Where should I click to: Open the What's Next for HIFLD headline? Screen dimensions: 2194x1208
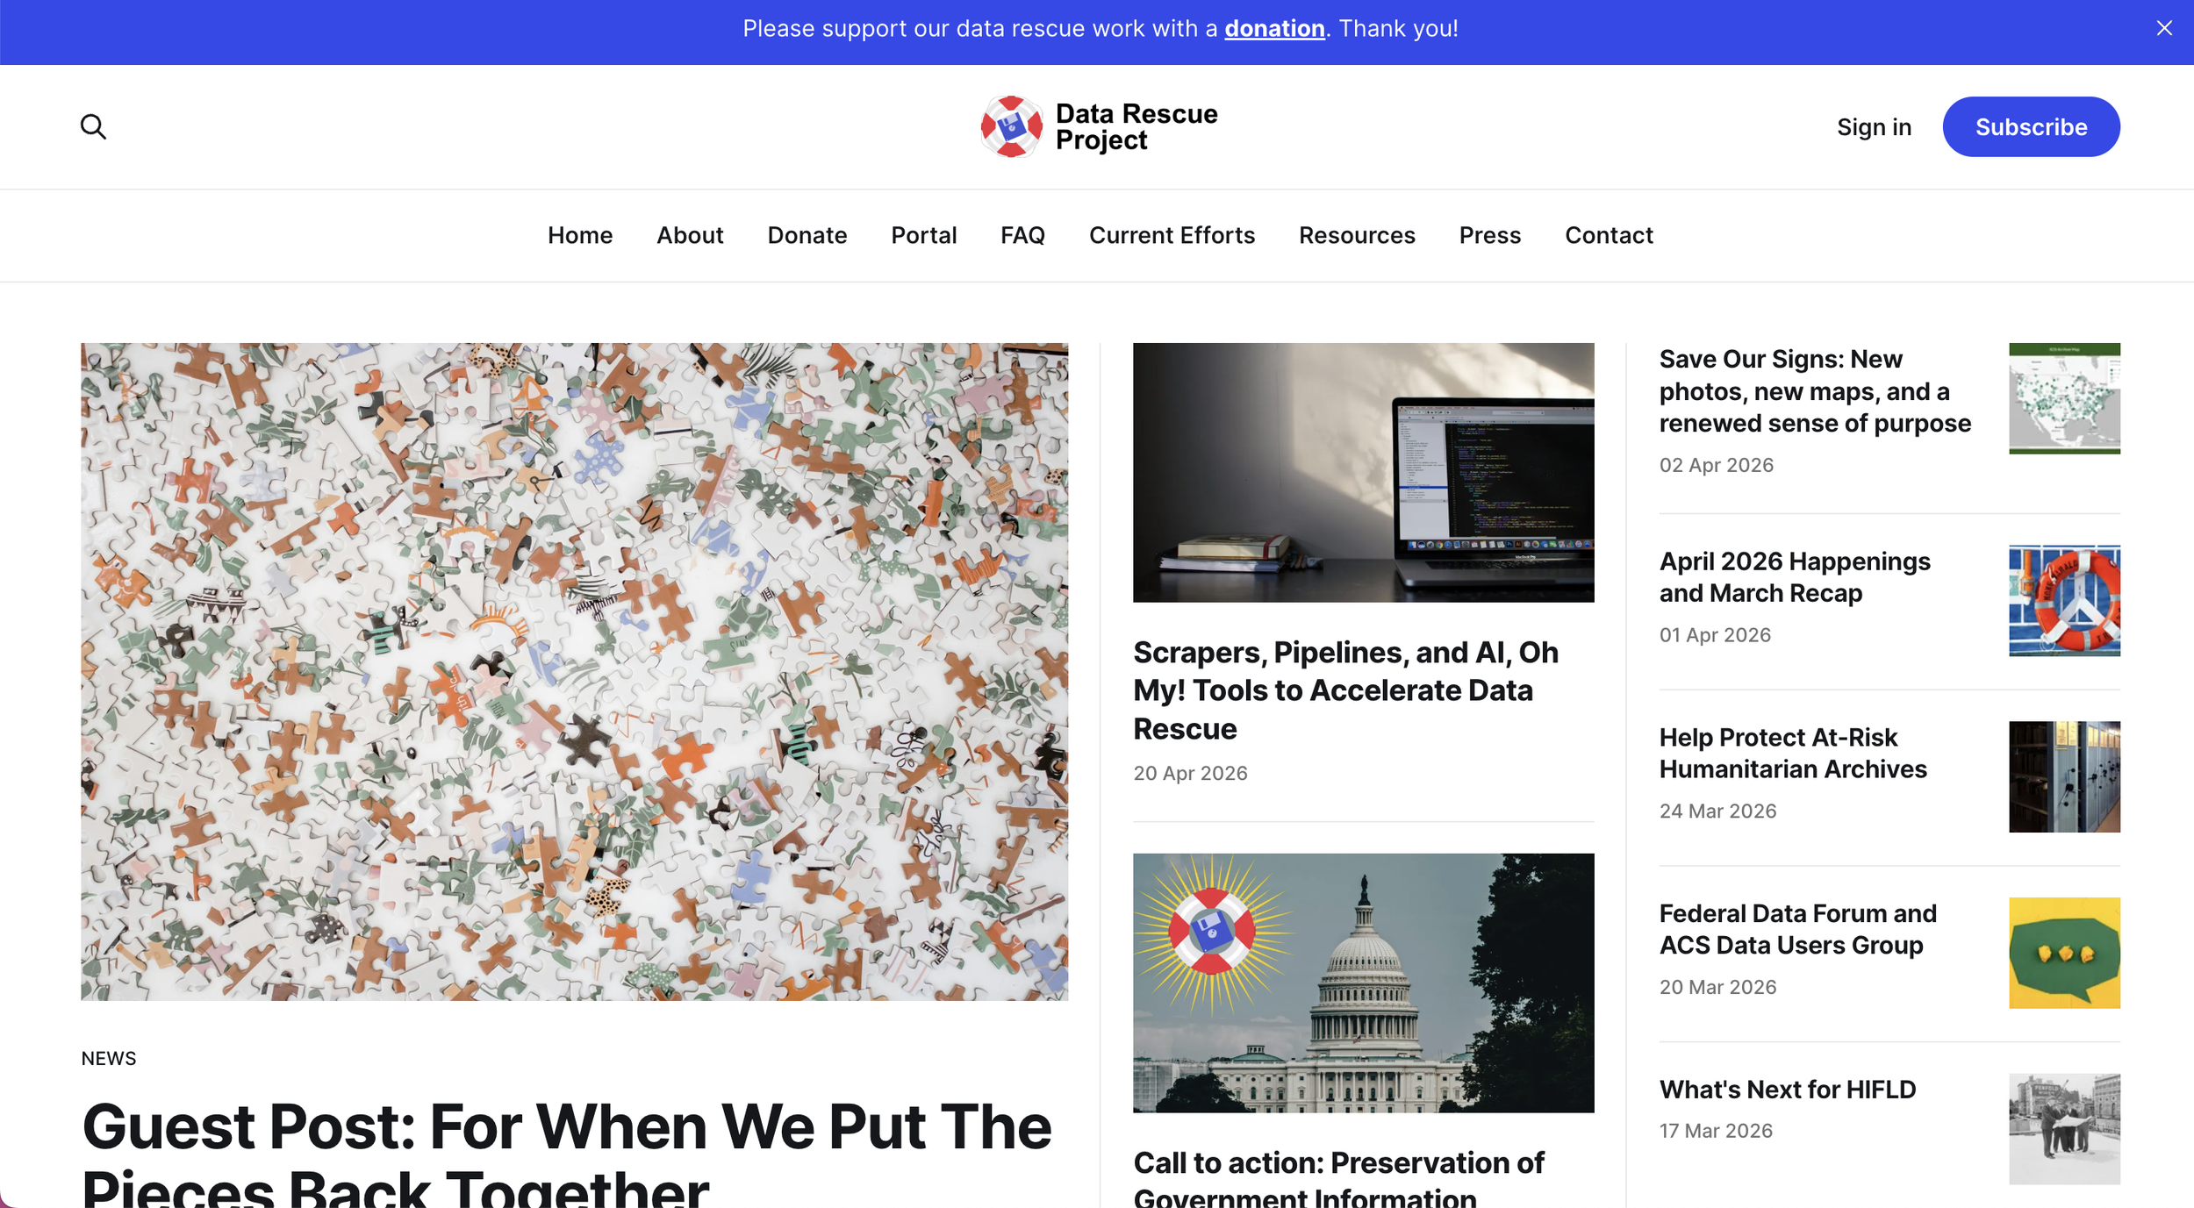pyautogui.click(x=1787, y=1090)
